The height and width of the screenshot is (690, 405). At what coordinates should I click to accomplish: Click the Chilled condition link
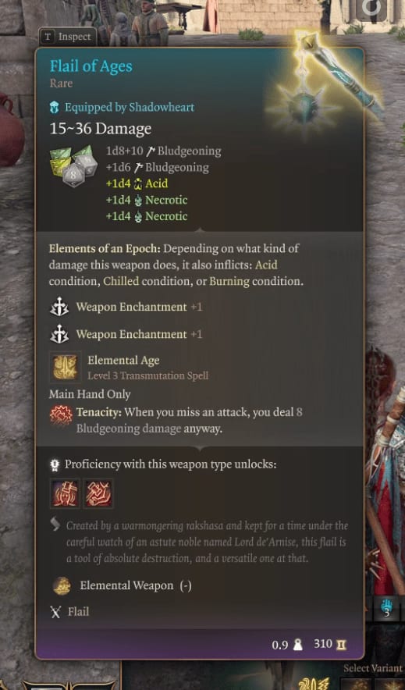coord(121,281)
